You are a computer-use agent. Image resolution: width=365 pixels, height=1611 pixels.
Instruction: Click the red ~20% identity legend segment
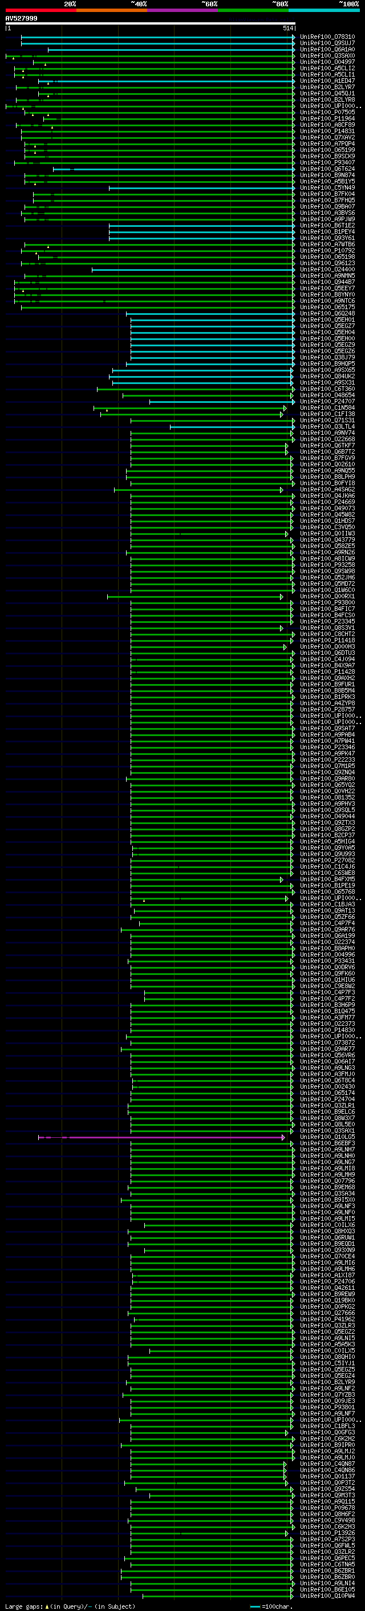(x=40, y=10)
